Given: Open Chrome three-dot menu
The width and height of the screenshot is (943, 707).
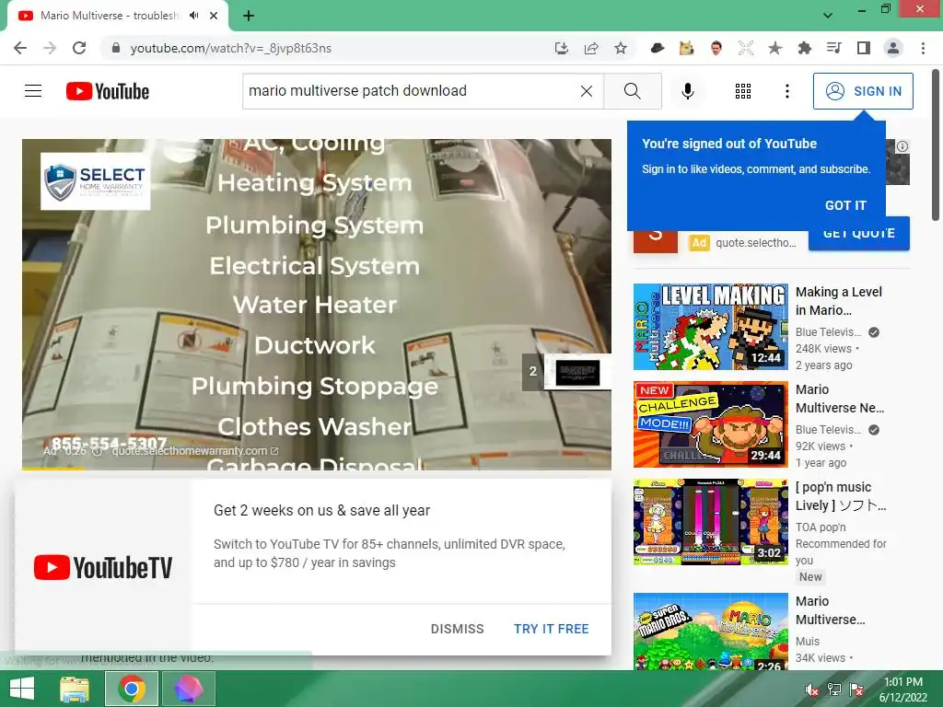Looking at the screenshot, I should pyautogui.click(x=923, y=48).
